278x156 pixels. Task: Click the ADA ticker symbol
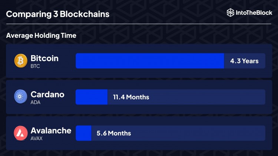pos(35,102)
